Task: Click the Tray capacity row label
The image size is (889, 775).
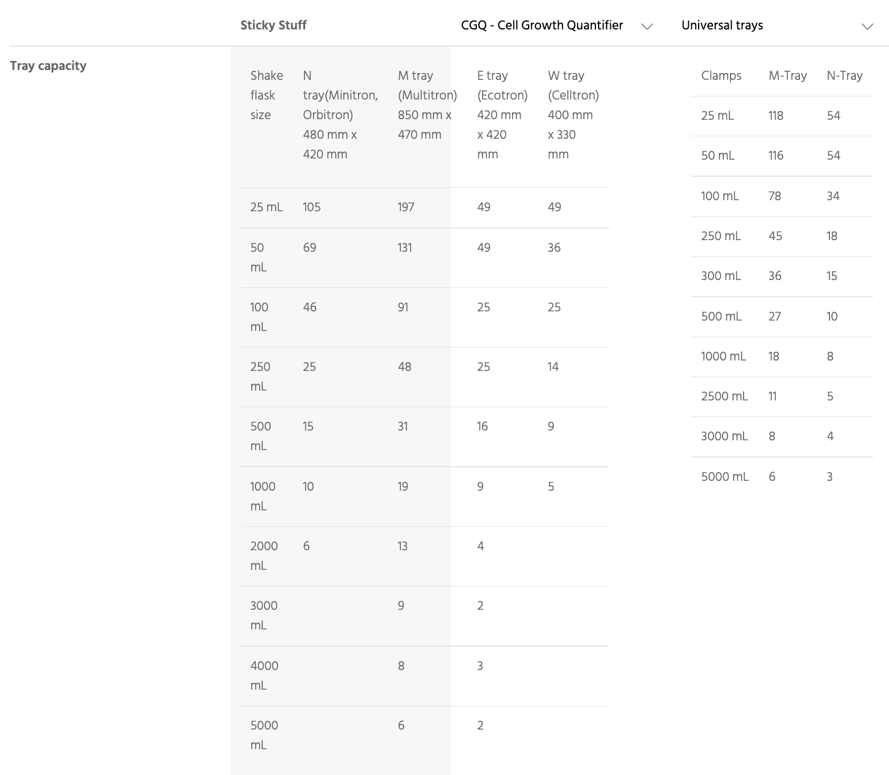Action: coord(48,66)
